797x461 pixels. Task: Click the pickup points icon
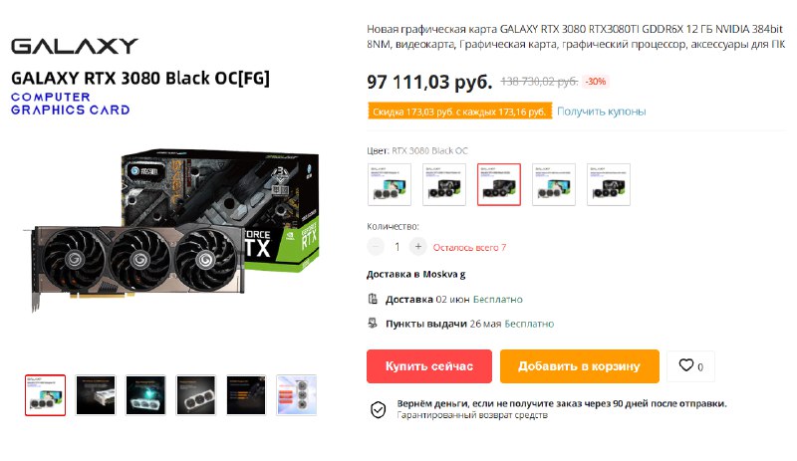(x=373, y=323)
